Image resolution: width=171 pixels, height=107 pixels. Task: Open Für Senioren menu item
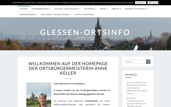point(89,9)
